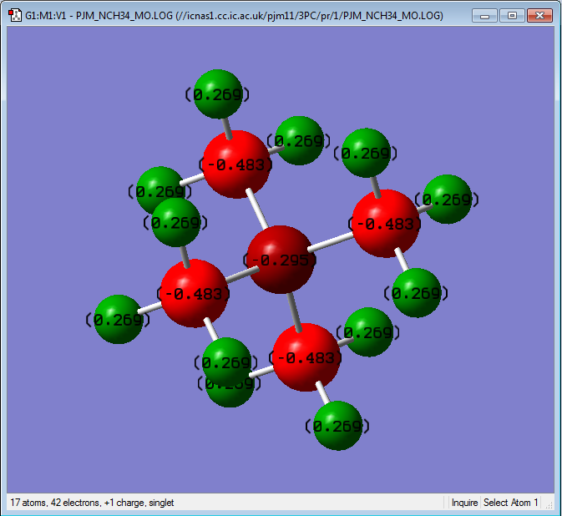Screen dimensions: 562x516
Task: Click the window title PJM_NCH34_MO.LOG text
Action: 234,15
